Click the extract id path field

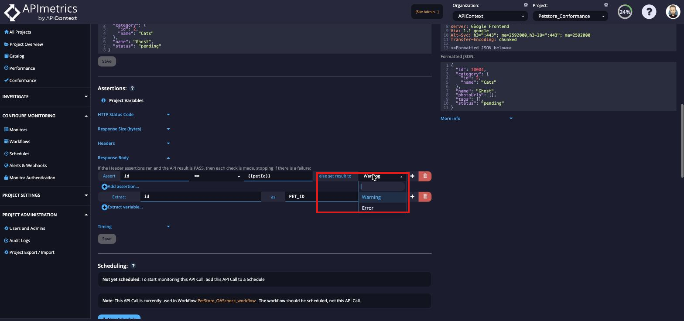[200, 197]
